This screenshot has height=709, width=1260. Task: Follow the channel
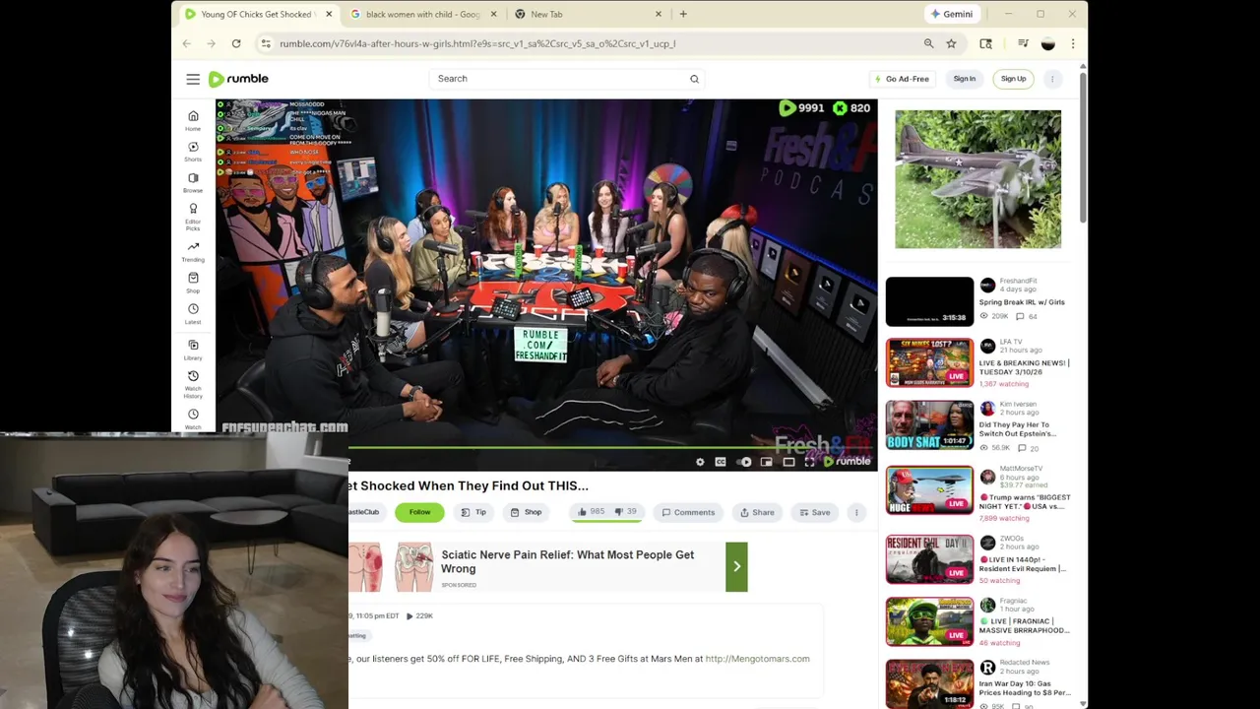(419, 512)
